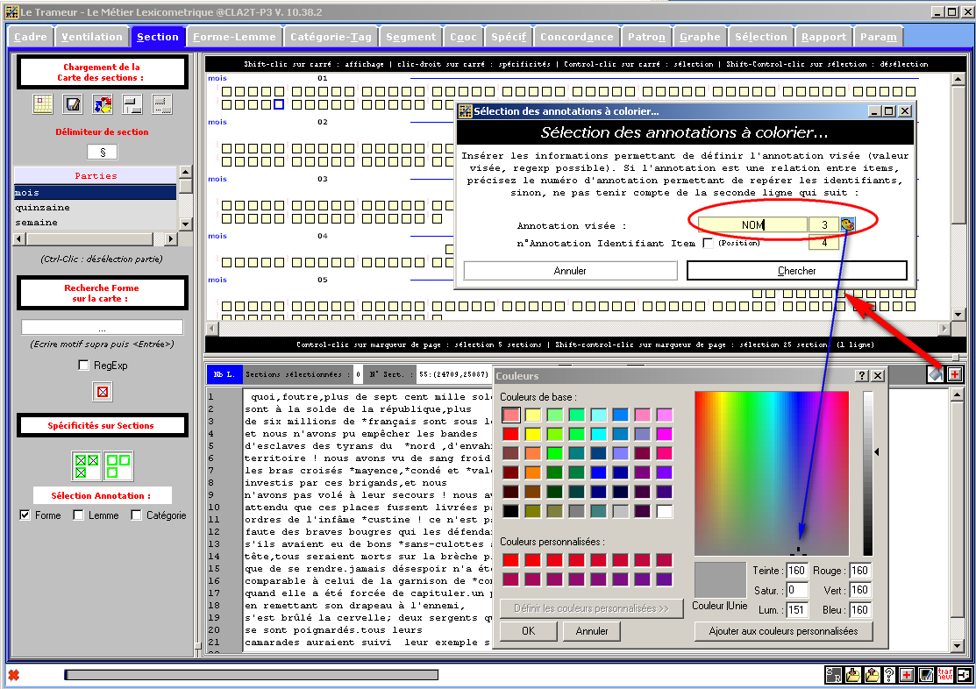Image resolution: width=976 pixels, height=689 pixels.
Task: Open the Forme-Lemme tab
Action: pos(235,37)
